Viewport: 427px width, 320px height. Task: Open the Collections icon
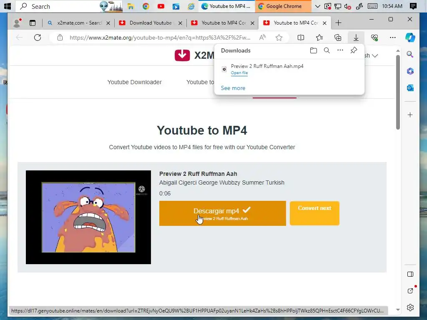click(338, 37)
